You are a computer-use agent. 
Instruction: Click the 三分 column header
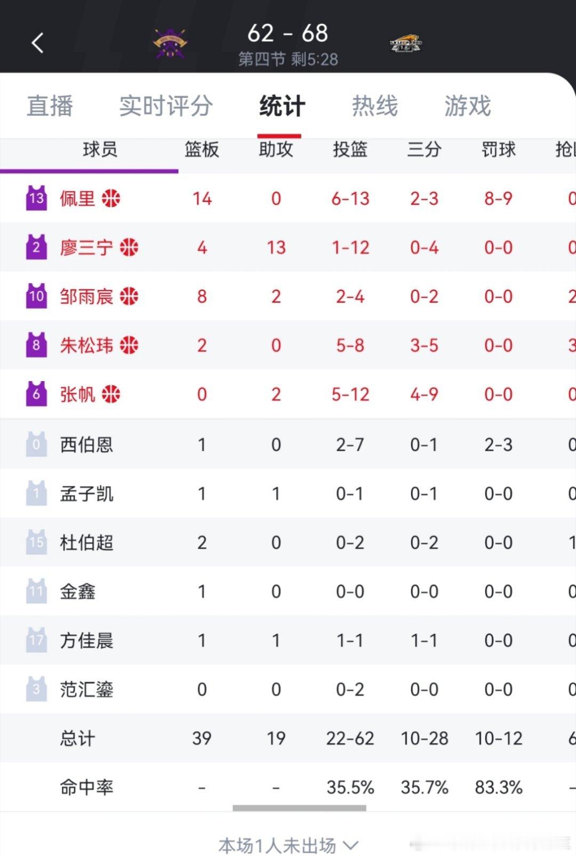(x=425, y=150)
